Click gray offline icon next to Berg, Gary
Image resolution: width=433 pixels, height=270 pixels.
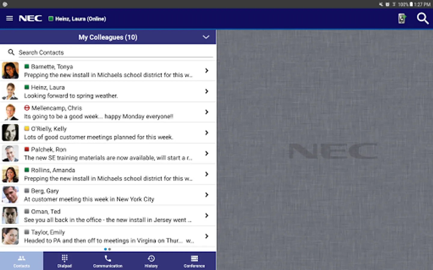coord(27,190)
